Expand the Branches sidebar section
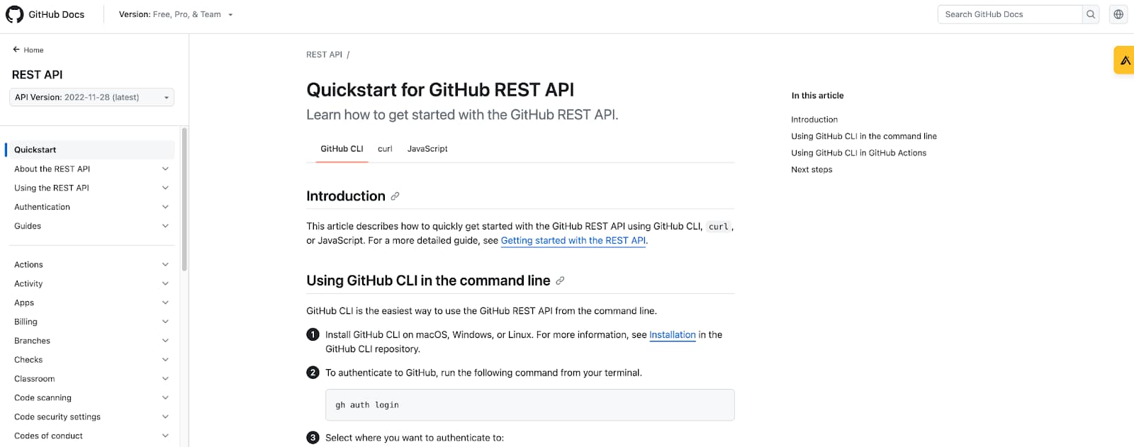 pyautogui.click(x=165, y=341)
